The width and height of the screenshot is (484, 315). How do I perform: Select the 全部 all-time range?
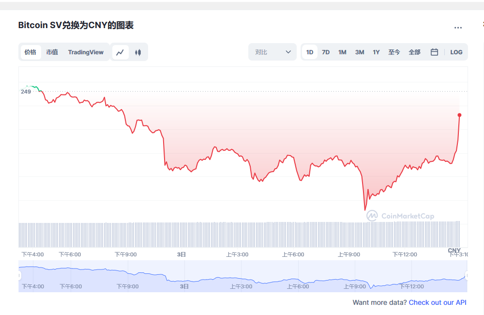[415, 52]
